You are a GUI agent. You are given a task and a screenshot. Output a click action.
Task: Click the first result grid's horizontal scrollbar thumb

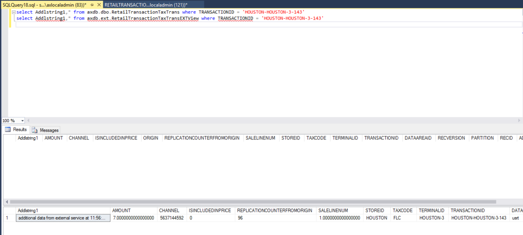point(253,202)
